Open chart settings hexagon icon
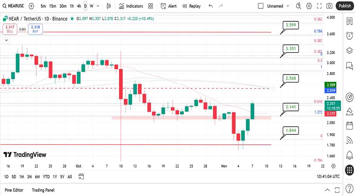 [309, 6]
